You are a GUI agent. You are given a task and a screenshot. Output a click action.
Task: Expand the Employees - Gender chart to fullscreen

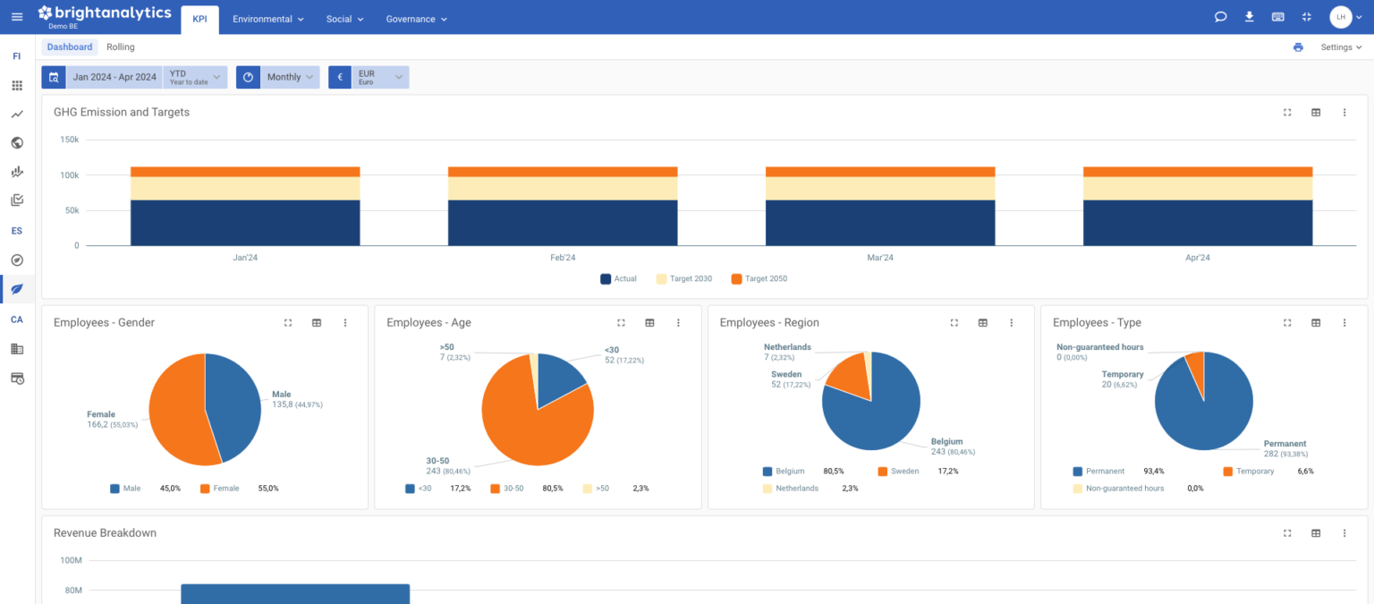[x=287, y=322]
